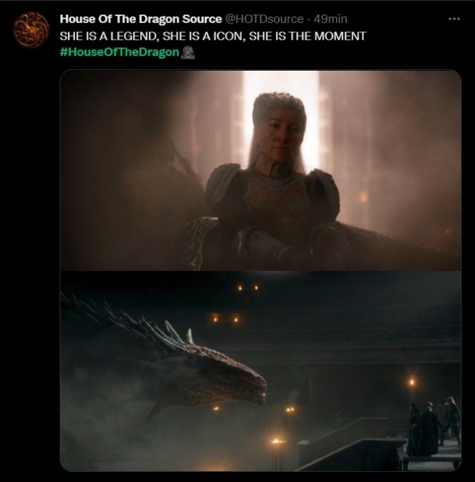Open the three-dot more options menu
Image resolution: width=475 pixels, height=482 pixels.
454,19
